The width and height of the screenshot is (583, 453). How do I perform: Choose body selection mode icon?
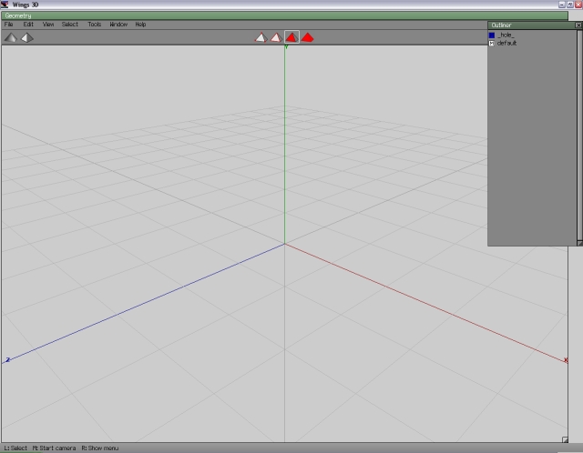[x=308, y=37]
